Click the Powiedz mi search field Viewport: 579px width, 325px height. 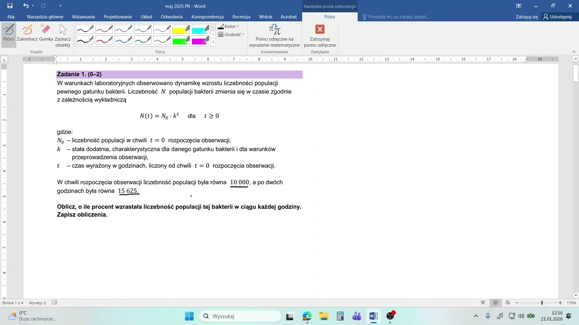tap(396, 17)
